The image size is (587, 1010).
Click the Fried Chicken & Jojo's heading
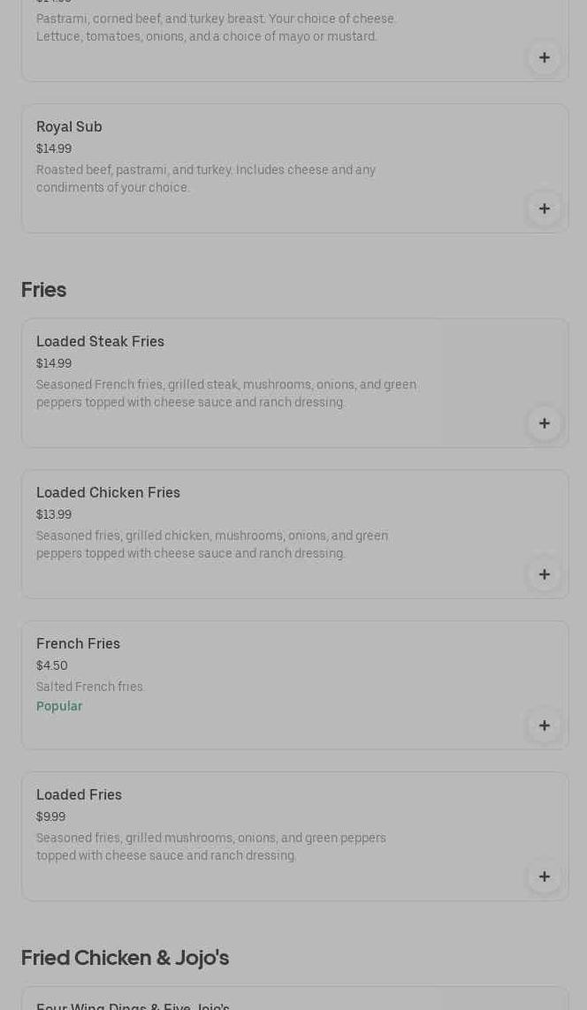click(x=125, y=958)
